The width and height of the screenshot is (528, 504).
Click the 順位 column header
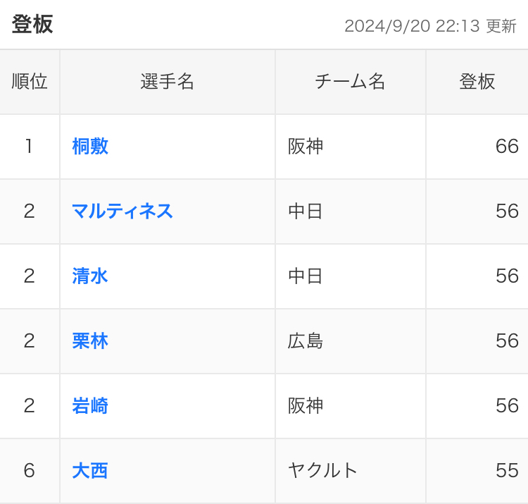tap(30, 82)
